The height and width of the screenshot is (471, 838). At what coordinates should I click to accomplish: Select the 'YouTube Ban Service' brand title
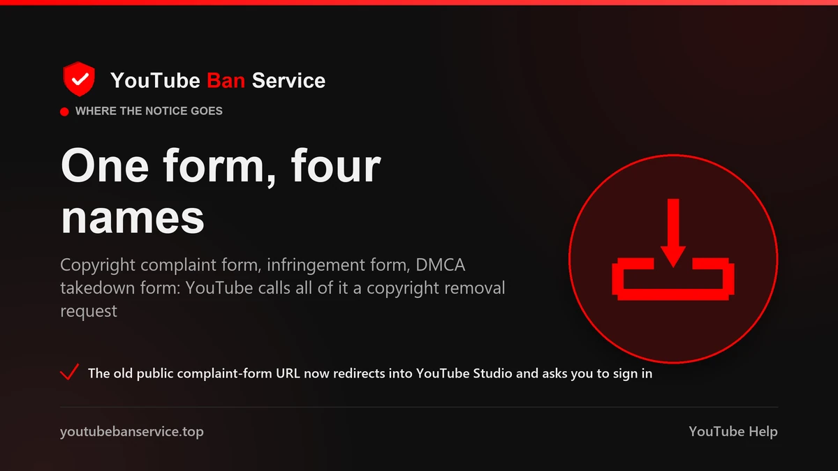(x=218, y=80)
